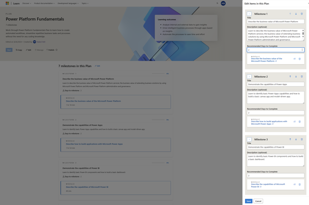Delete the module inside Milestone 2
Viewport: 309px width, 205px height.
tap(299, 121)
